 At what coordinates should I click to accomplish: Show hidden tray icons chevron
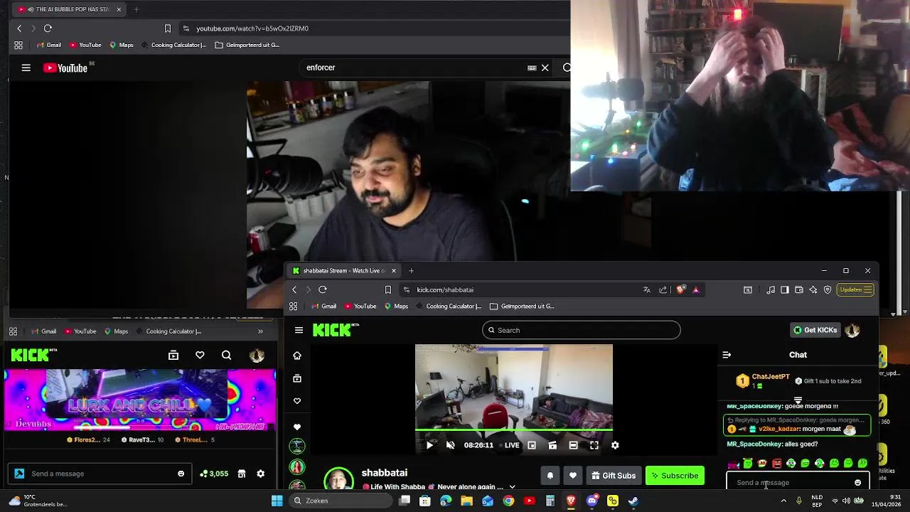(783, 501)
